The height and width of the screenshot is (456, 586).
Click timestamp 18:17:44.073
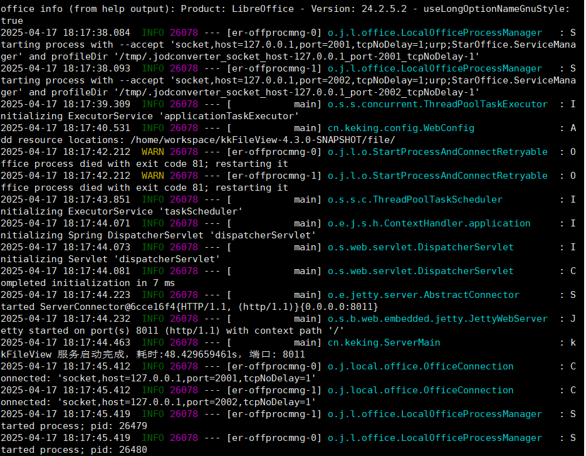coord(97,247)
